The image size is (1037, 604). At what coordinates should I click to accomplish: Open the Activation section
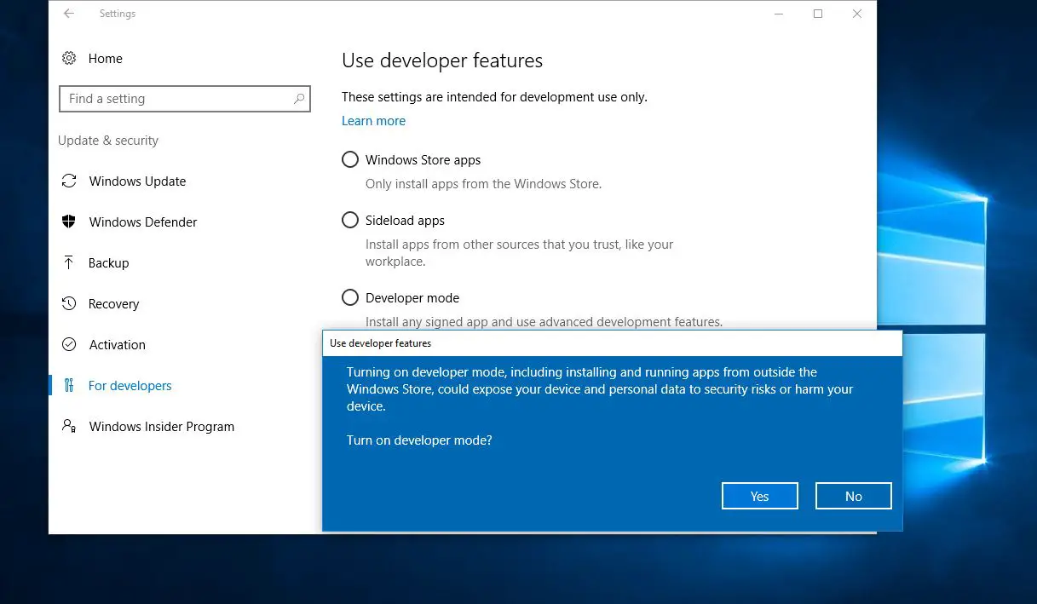(x=117, y=344)
